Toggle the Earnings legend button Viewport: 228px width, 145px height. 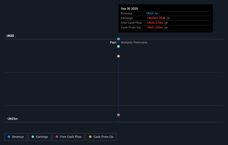[x=40, y=137]
